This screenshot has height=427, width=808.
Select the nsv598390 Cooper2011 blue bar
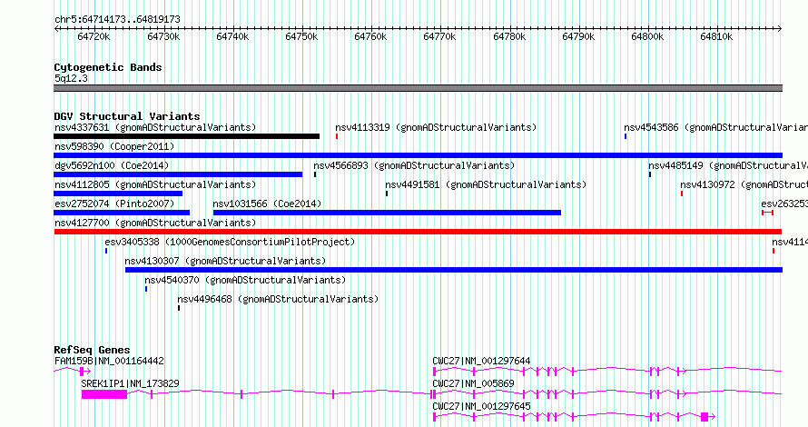point(418,155)
